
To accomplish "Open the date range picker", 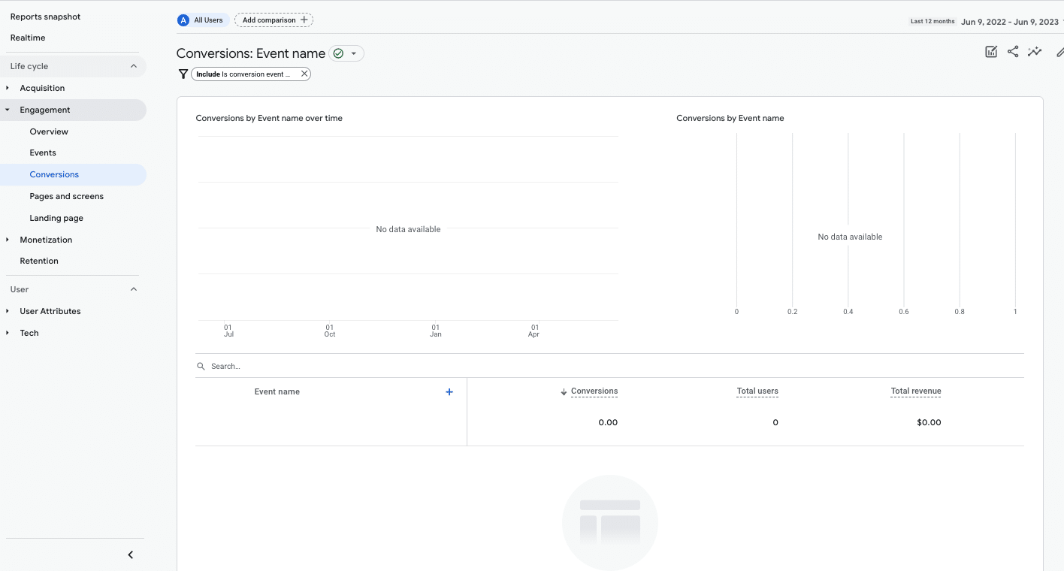I will coord(1009,22).
